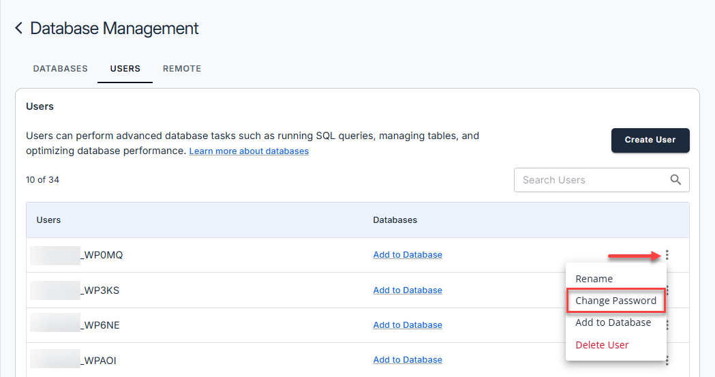This screenshot has width=715, height=377.
Task: Select the USERS tab
Action: pyautogui.click(x=125, y=69)
